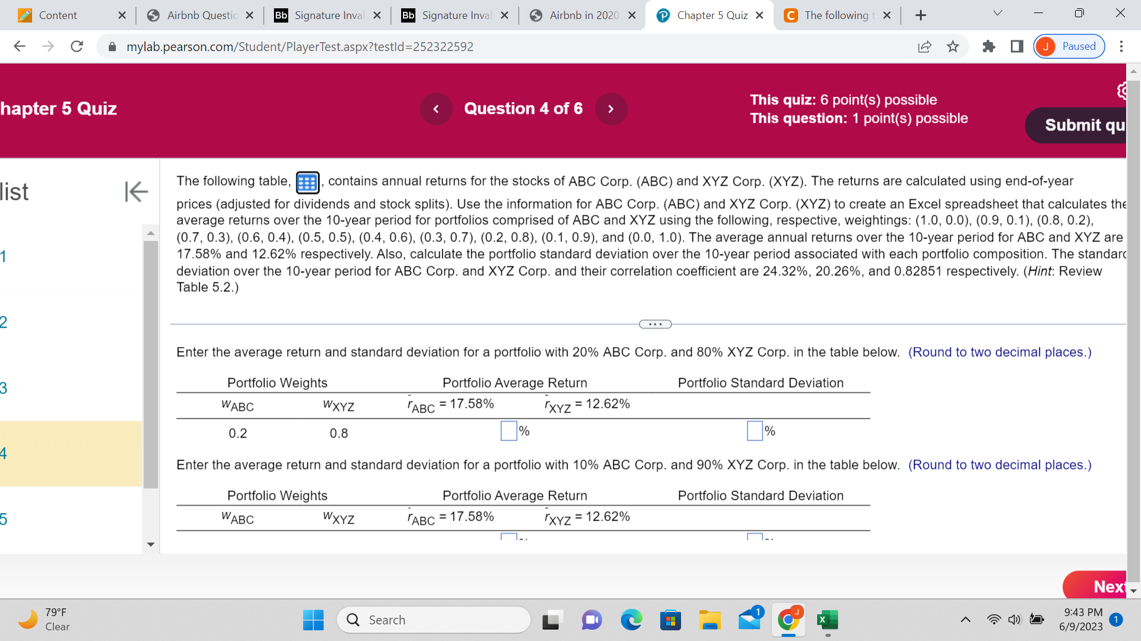Viewport: 1141px width, 641px height.
Task: Open the tab search dropdown chevron
Action: pyautogui.click(x=997, y=12)
